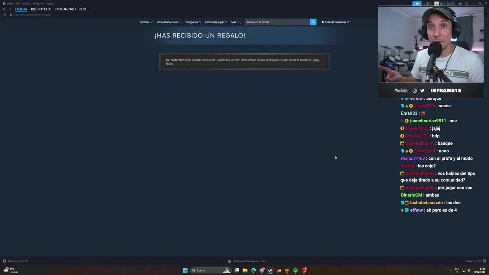489x275 pixels.
Task: Expand the Recomendaciones dropdown
Action: tap(169, 22)
